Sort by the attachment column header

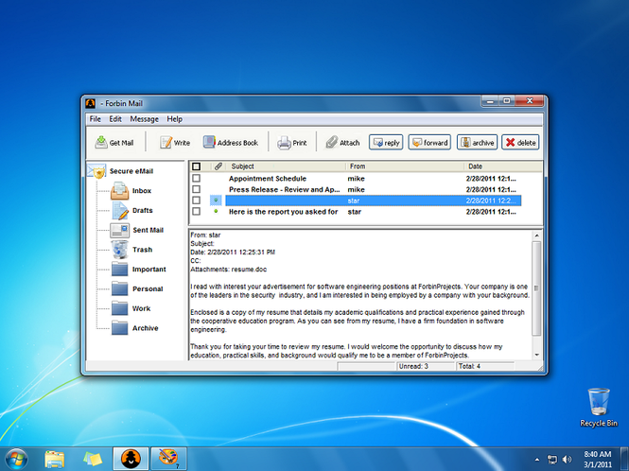click(x=218, y=166)
